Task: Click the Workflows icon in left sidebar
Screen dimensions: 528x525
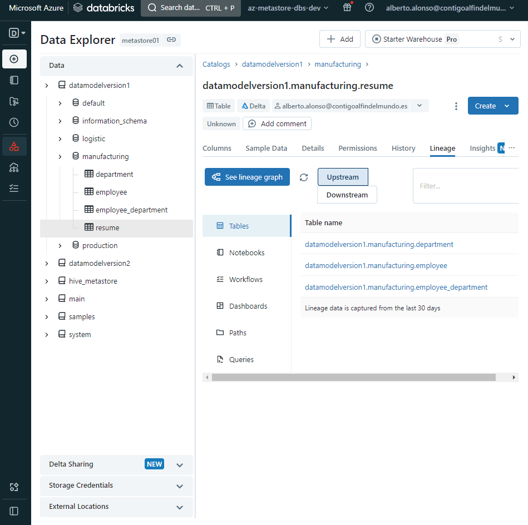Action: [x=14, y=188]
